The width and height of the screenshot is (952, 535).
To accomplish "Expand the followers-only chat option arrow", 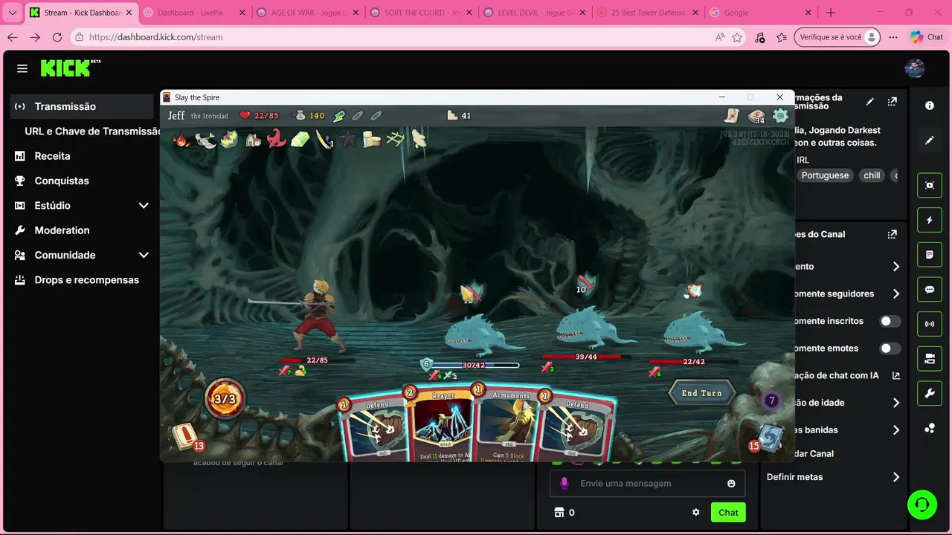I will click(x=896, y=294).
